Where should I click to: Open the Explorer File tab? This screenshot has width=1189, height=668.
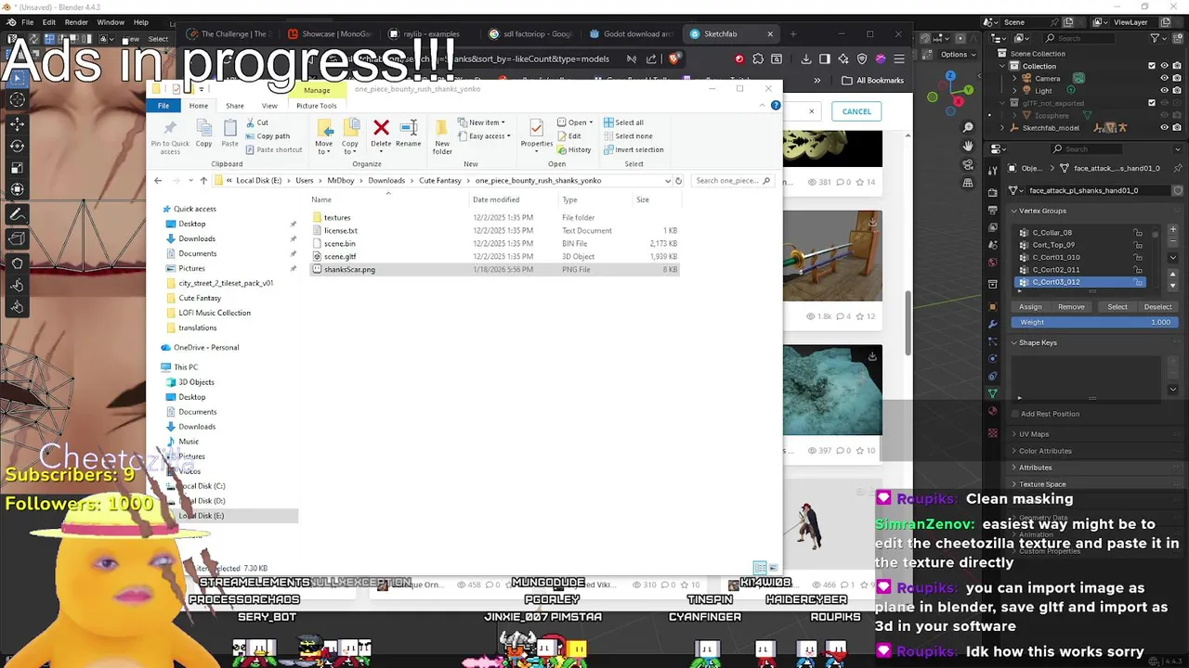point(163,106)
